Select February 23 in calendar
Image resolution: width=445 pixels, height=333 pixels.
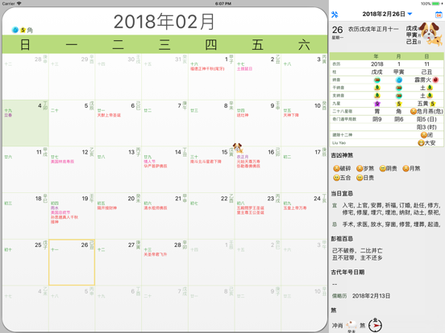point(258,216)
